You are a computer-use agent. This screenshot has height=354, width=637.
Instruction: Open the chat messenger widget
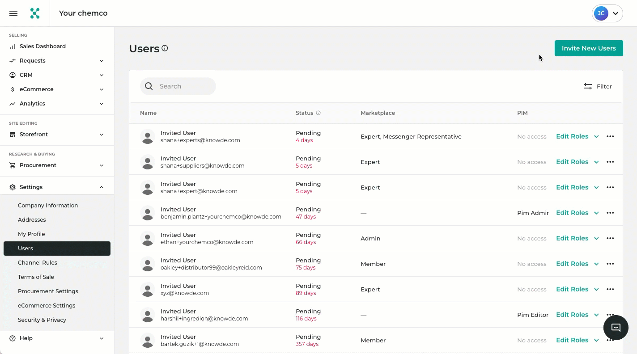pyautogui.click(x=616, y=328)
